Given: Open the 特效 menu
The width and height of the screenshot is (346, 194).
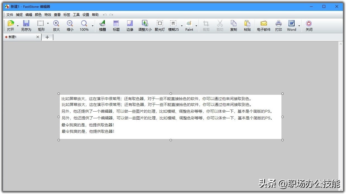Looking at the screenshot, I should [48, 15].
